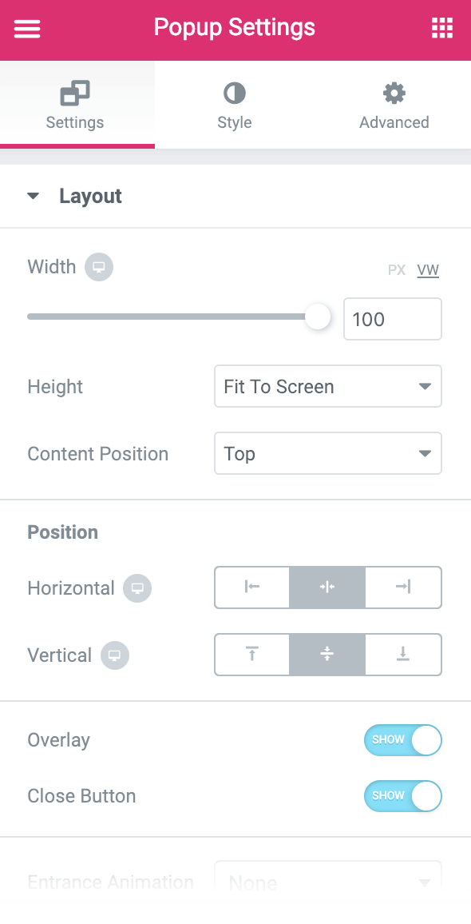Align the popup vertically to the bottom

tap(403, 655)
